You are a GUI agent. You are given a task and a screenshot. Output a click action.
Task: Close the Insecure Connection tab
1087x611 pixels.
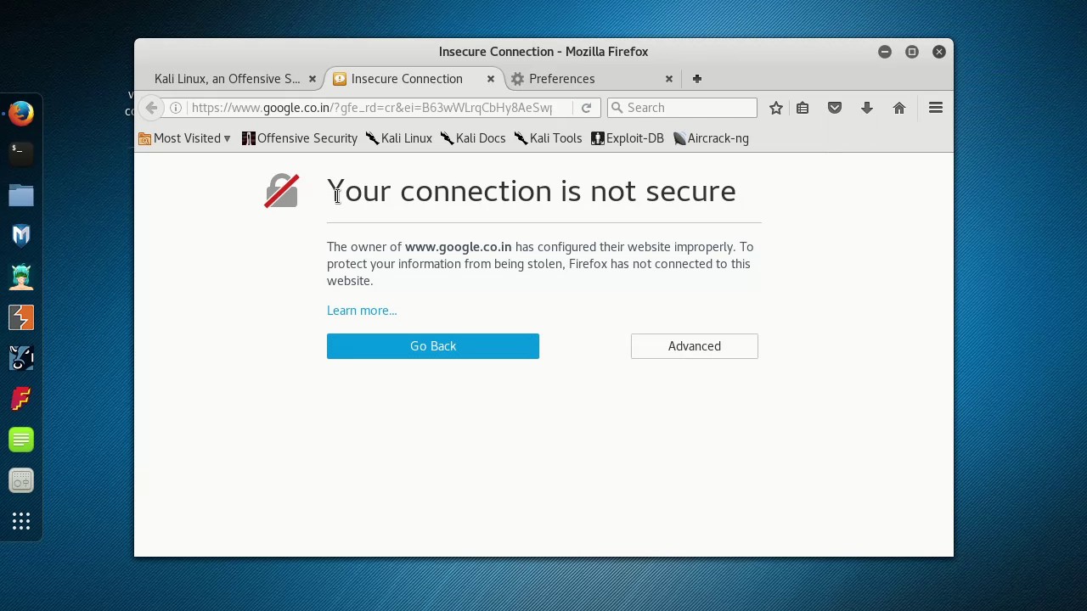(490, 79)
